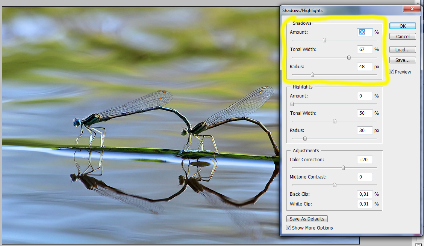The height and width of the screenshot is (246, 424).
Task: Click into the White Clip percentage field
Action: tap(364, 204)
